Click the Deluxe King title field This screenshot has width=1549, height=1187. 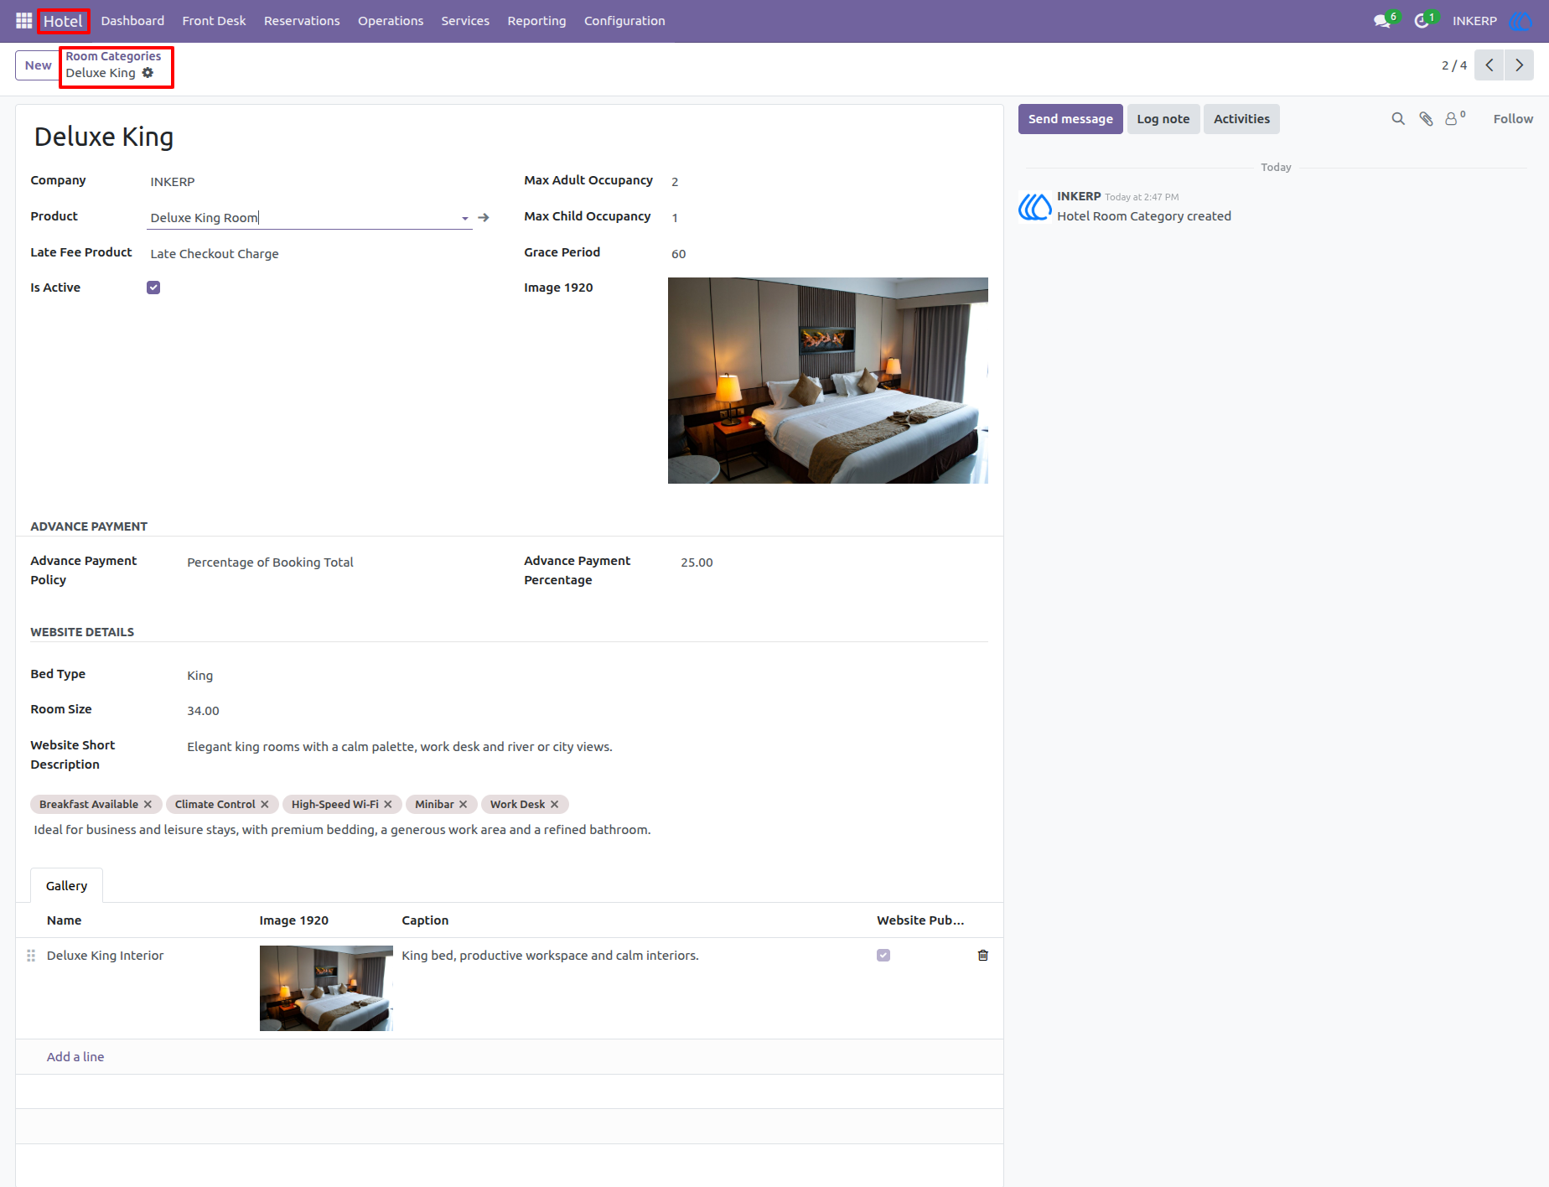point(510,137)
